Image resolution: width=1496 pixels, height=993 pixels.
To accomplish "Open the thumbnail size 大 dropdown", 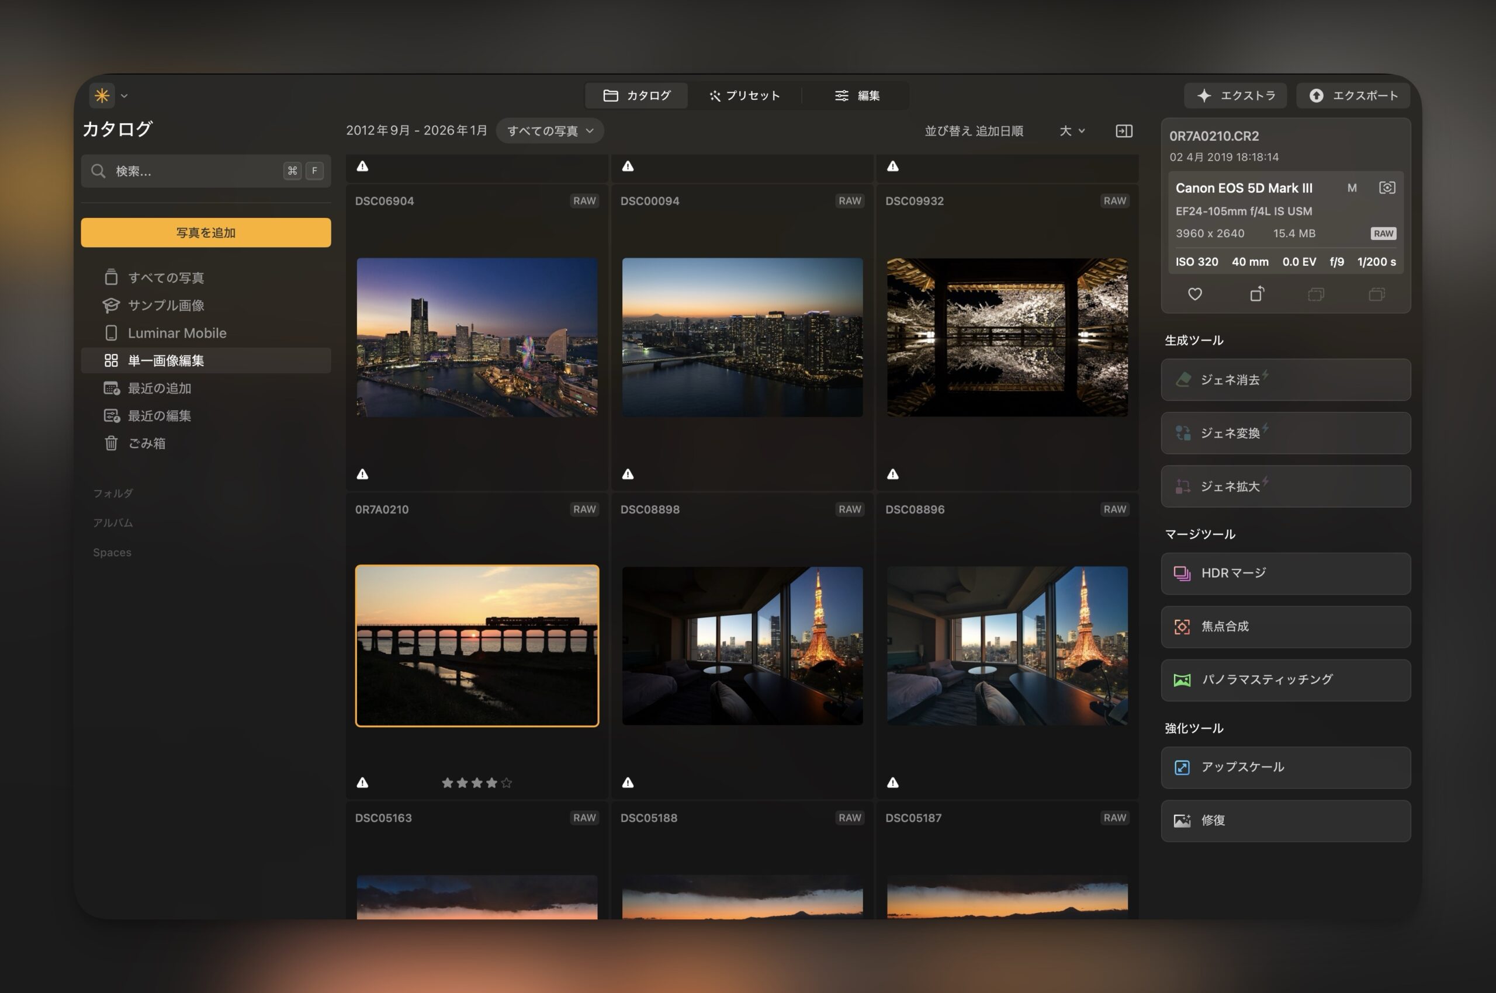I will (x=1071, y=130).
